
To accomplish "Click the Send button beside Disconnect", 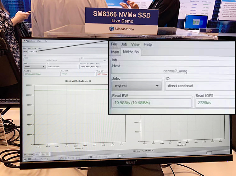I will tap(37, 154).
